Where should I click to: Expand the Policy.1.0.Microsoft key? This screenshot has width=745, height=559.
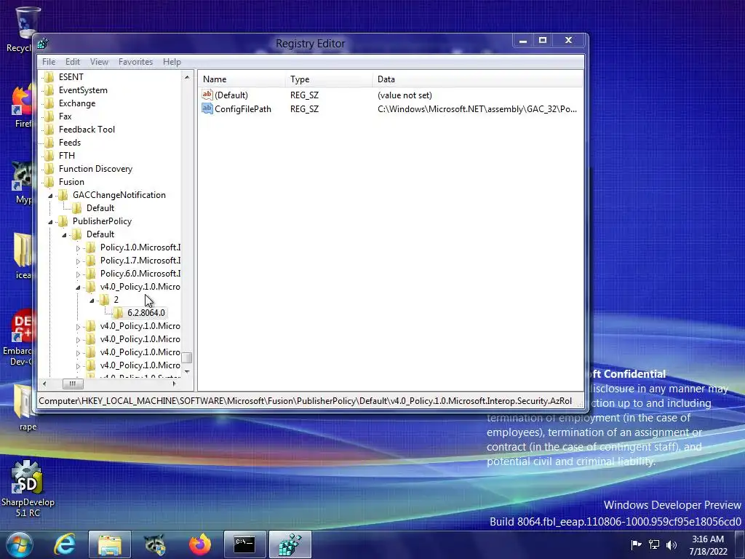point(79,247)
